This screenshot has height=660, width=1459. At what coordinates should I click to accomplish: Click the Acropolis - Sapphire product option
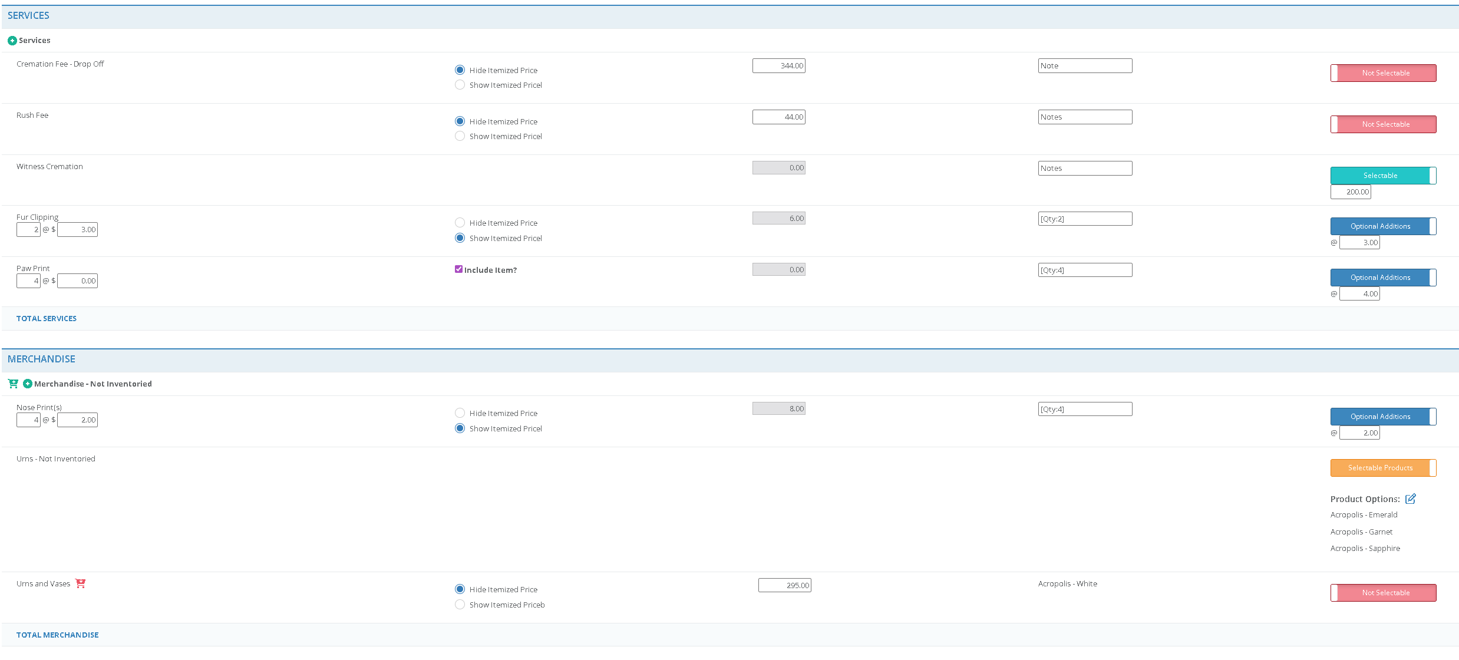click(x=1365, y=549)
